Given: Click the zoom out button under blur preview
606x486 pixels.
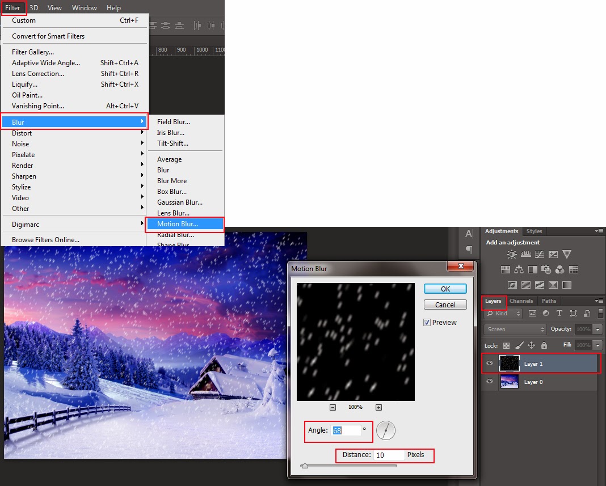Looking at the screenshot, I should pyautogui.click(x=332, y=407).
